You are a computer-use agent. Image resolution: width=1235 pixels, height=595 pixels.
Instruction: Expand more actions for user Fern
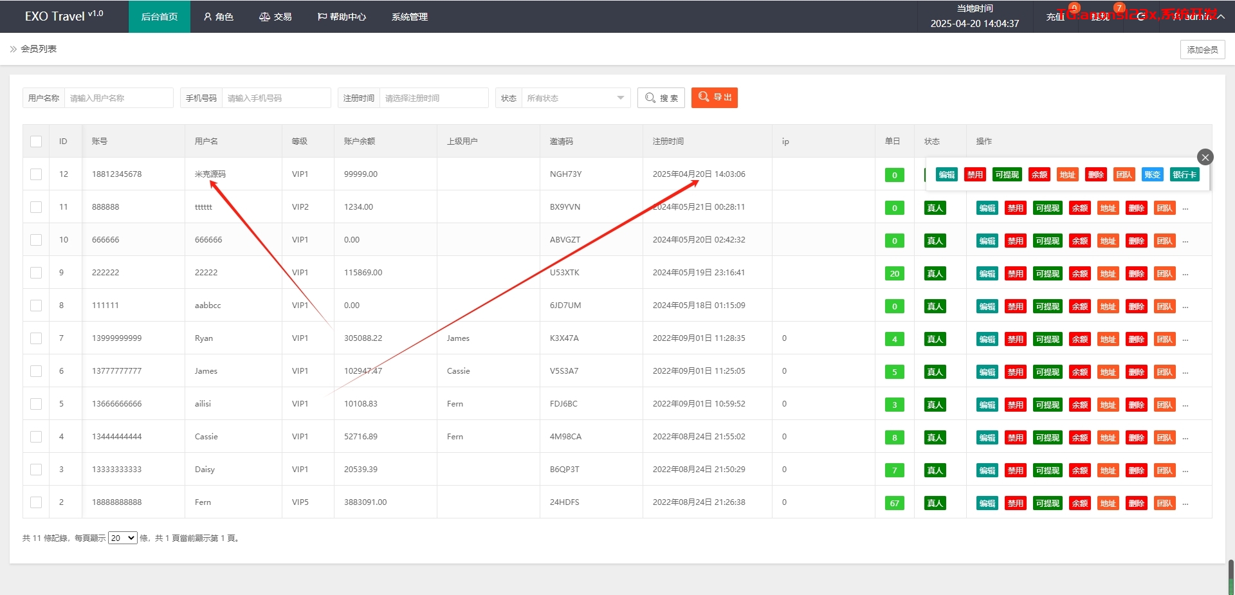point(1185,504)
